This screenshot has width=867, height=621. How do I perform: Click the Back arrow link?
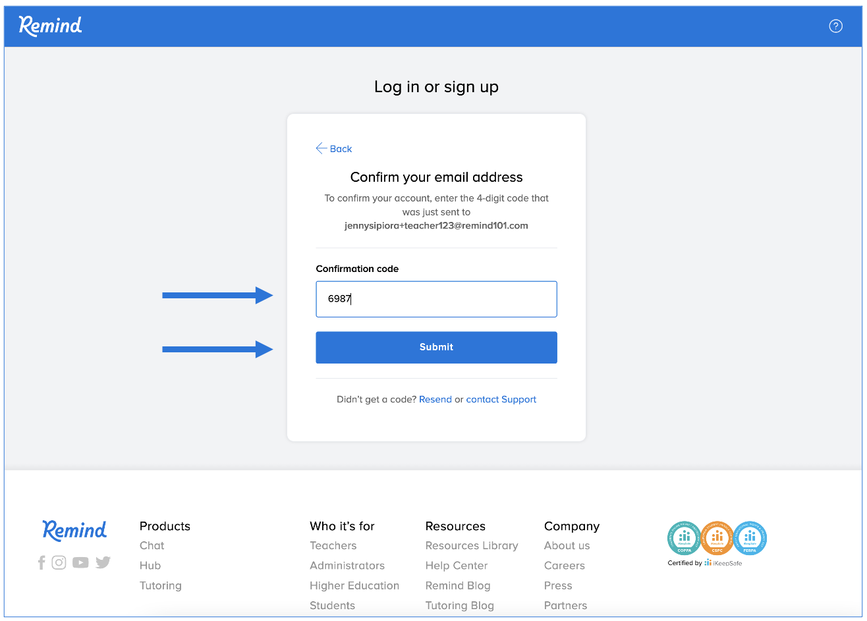pyautogui.click(x=334, y=149)
